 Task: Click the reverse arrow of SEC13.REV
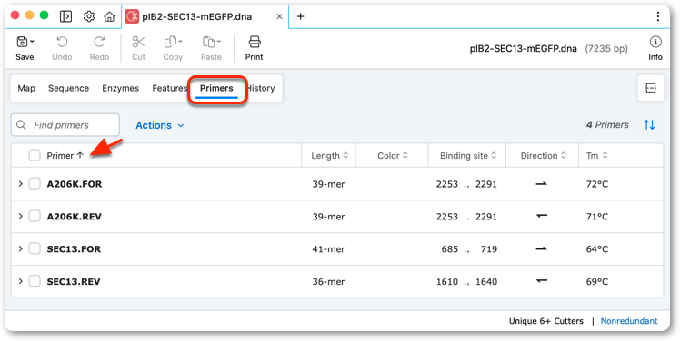tap(541, 281)
